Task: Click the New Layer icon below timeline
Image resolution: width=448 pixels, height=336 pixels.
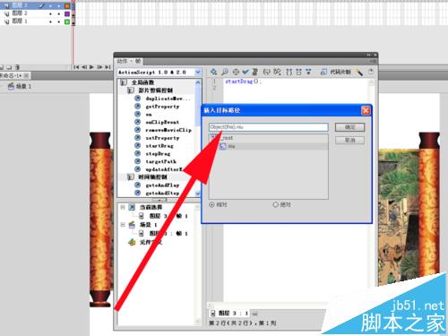Action: (x=2, y=67)
